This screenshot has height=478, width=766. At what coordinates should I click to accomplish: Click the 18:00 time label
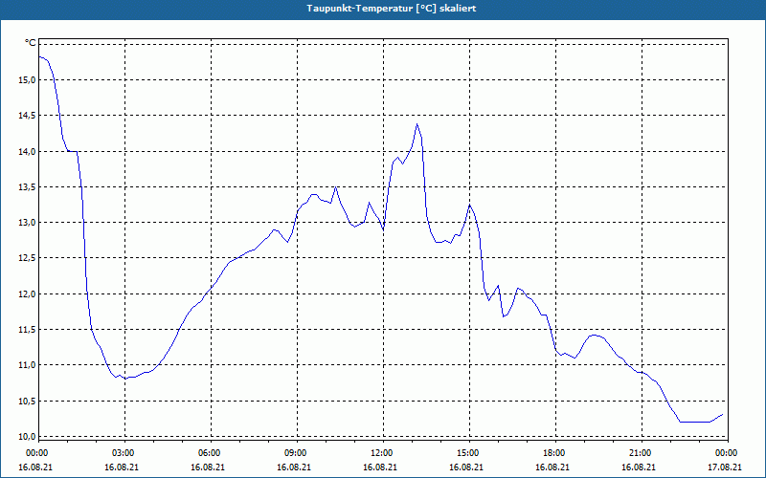(x=556, y=453)
